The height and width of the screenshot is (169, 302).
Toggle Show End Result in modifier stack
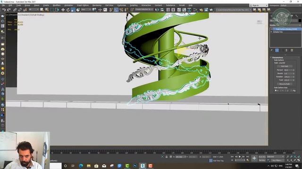277,50
